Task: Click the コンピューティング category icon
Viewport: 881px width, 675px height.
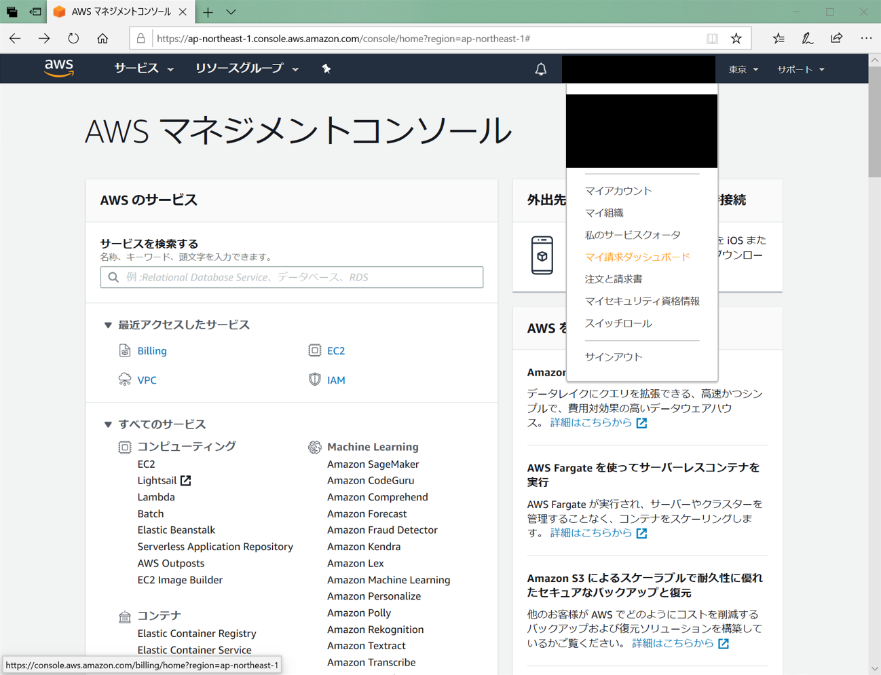Action: [125, 447]
